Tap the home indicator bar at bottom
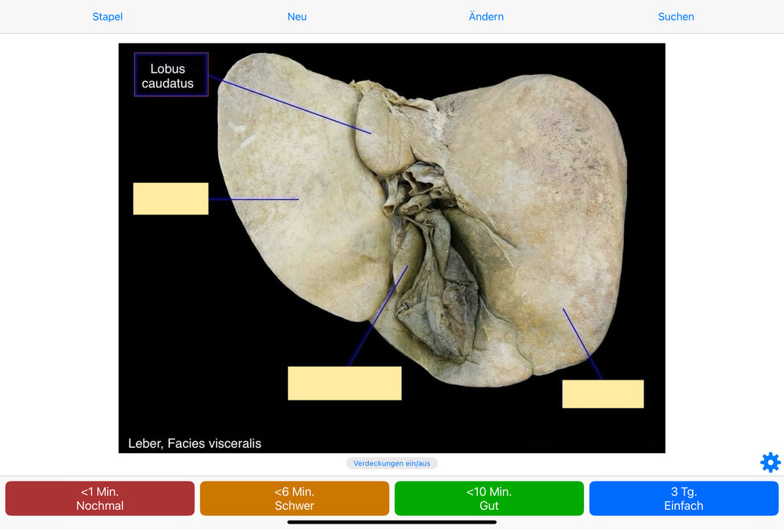This screenshot has height=529, width=784. click(x=392, y=524)
